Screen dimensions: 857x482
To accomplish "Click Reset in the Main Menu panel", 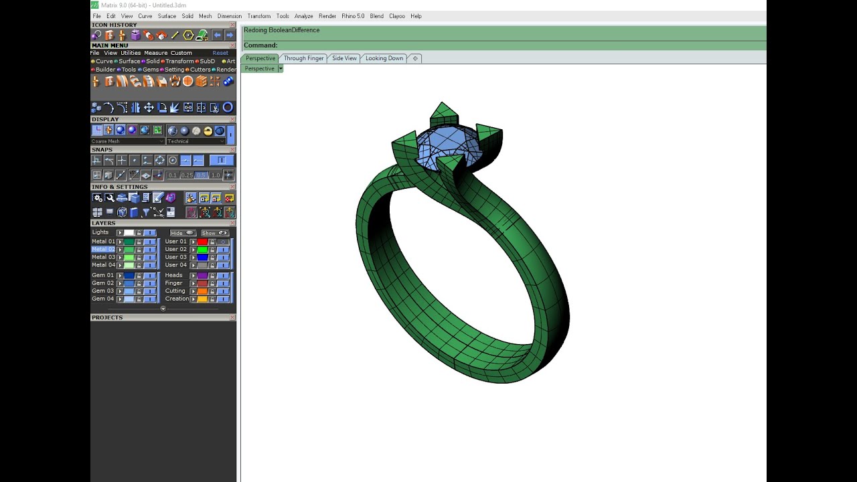I will (220, 53).
